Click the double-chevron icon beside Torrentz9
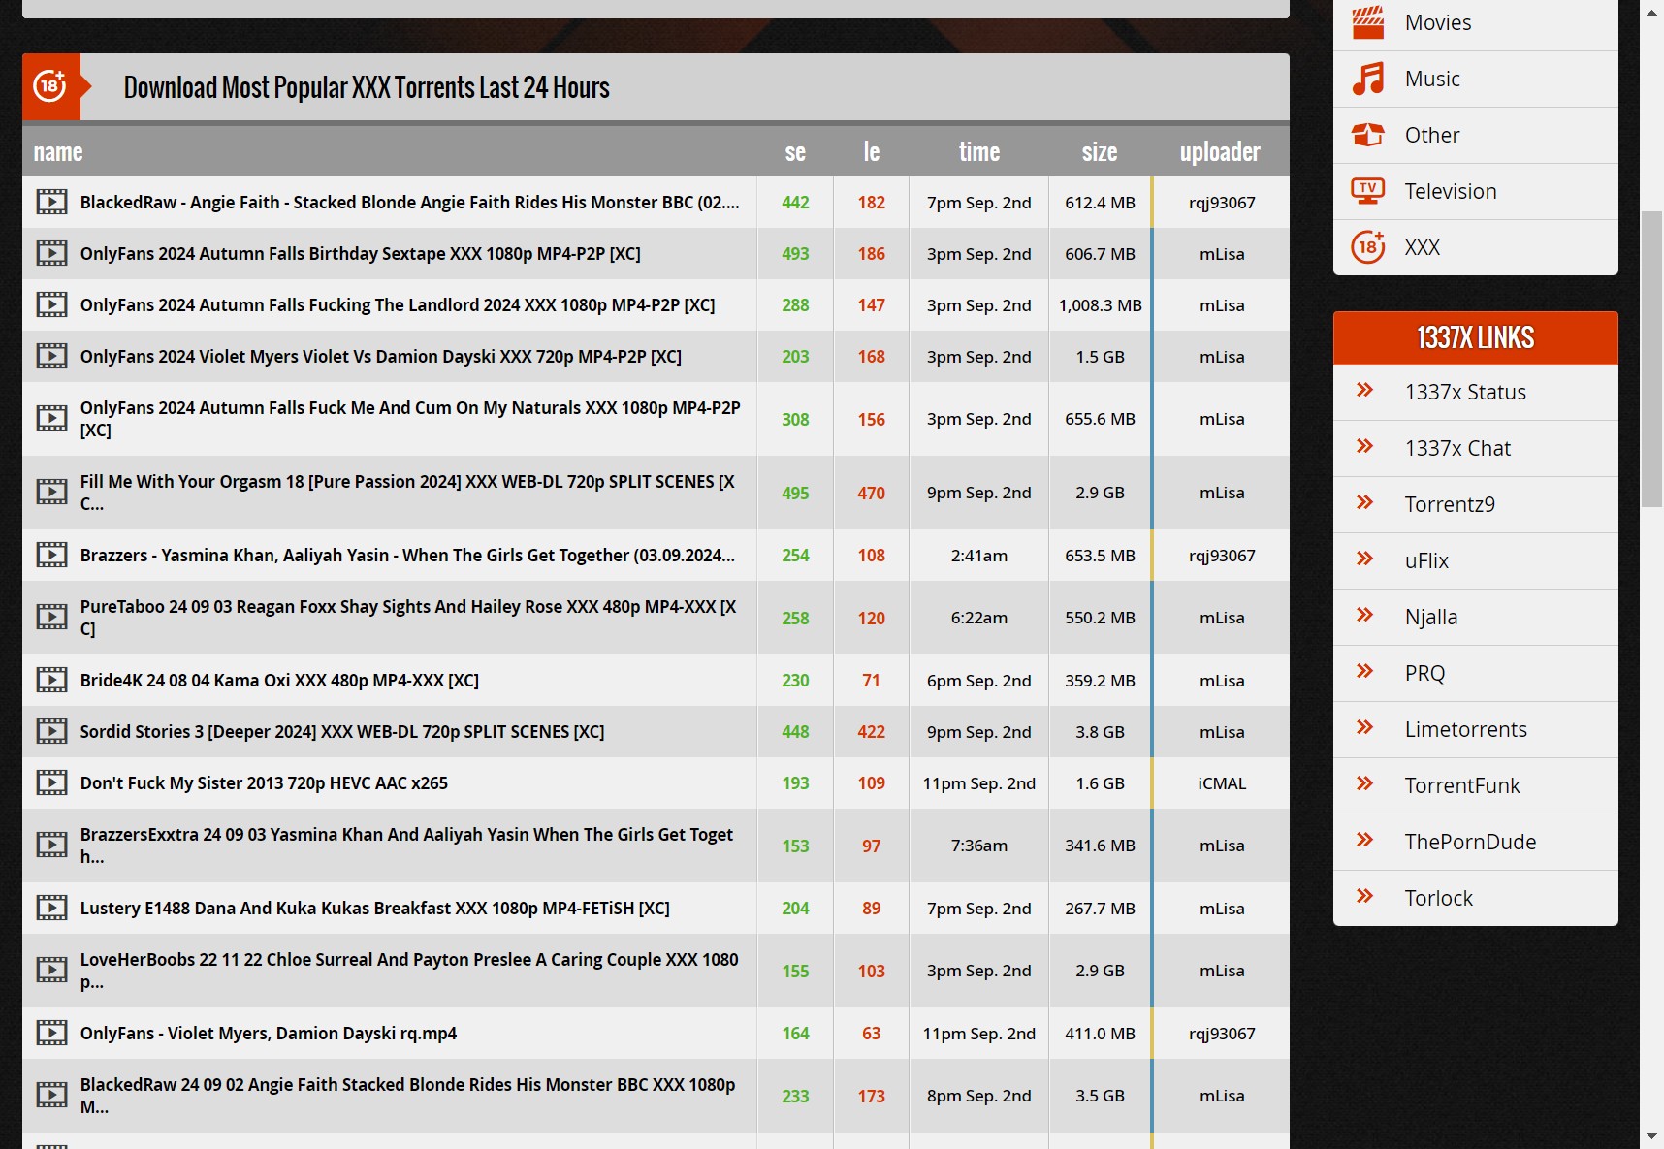 [x=1364, y=502]
